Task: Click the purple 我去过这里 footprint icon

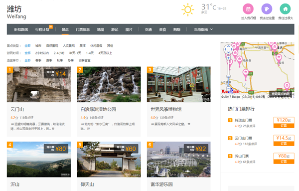Action: [267, 9]
